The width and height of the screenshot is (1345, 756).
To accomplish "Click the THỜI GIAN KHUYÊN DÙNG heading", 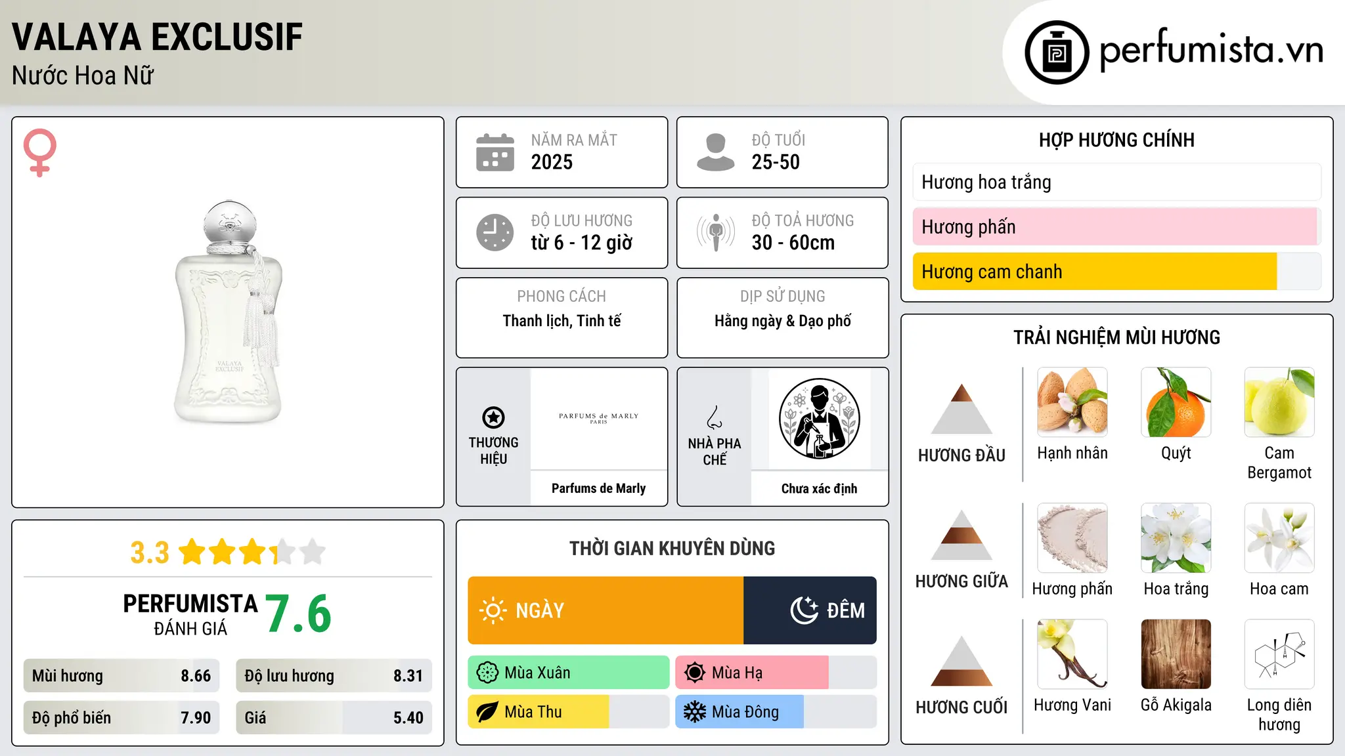I will [672, 548].
